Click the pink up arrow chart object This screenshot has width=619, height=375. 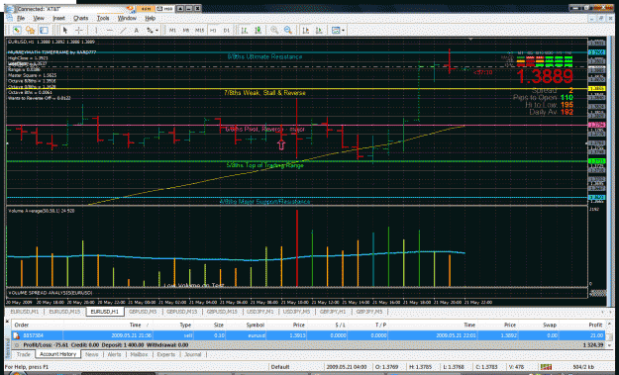click(x=281, y=144)
